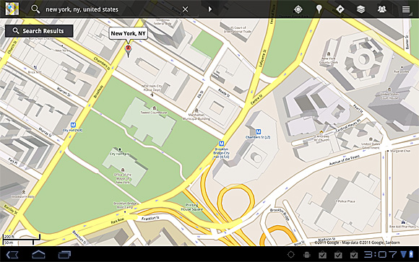The height and width of the screenshot is (262, 419).
Task: Open the recent apps button
Action: 64,255
